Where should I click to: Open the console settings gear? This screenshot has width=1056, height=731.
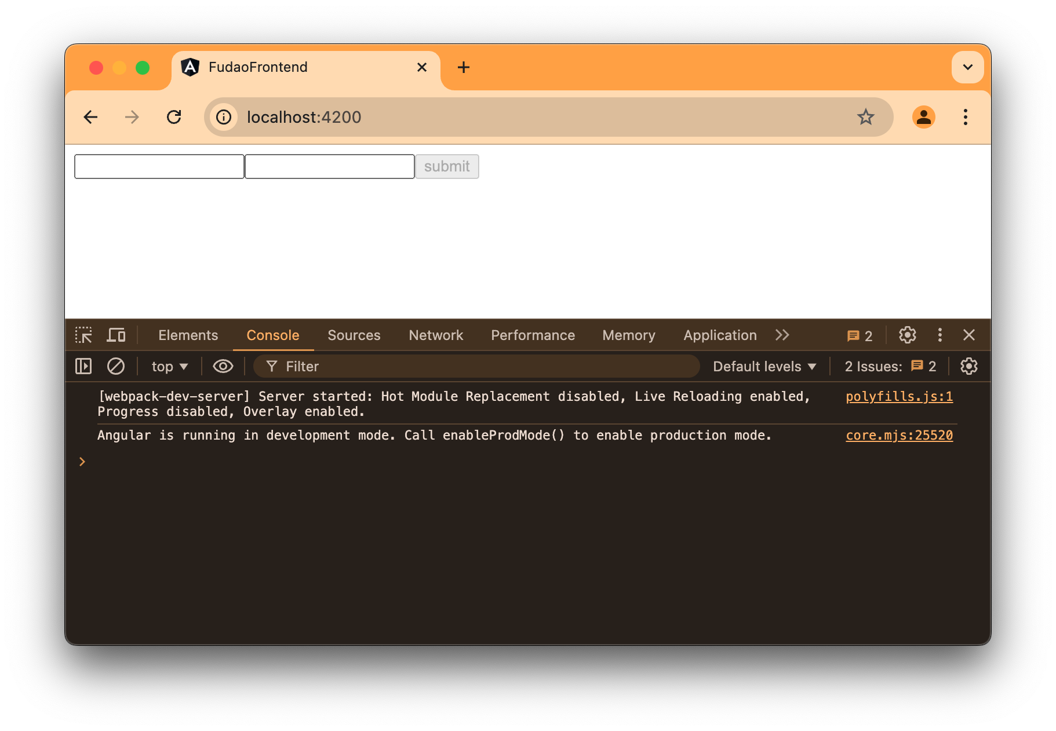pos(968,366)
